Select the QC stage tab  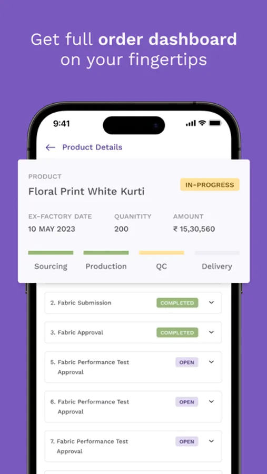162,266
